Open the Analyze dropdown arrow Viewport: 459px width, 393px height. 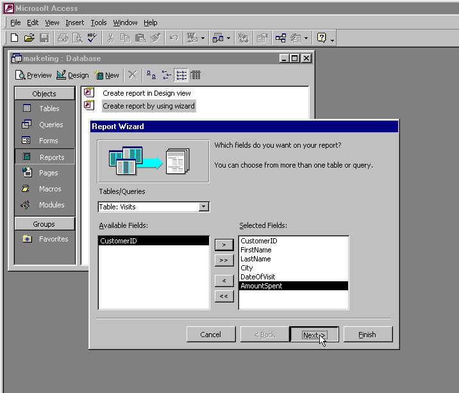tap(229, 38)
